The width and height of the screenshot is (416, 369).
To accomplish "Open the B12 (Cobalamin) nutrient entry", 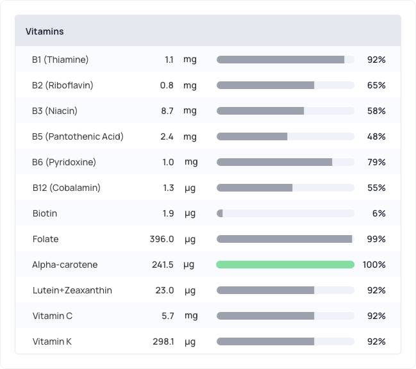I will pyautogui.click(x=66, y=188).
